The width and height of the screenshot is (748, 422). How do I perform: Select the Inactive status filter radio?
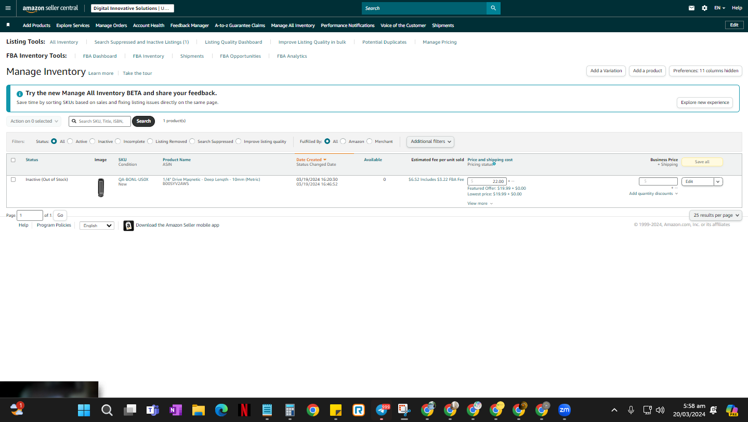(x=93, y=141)
